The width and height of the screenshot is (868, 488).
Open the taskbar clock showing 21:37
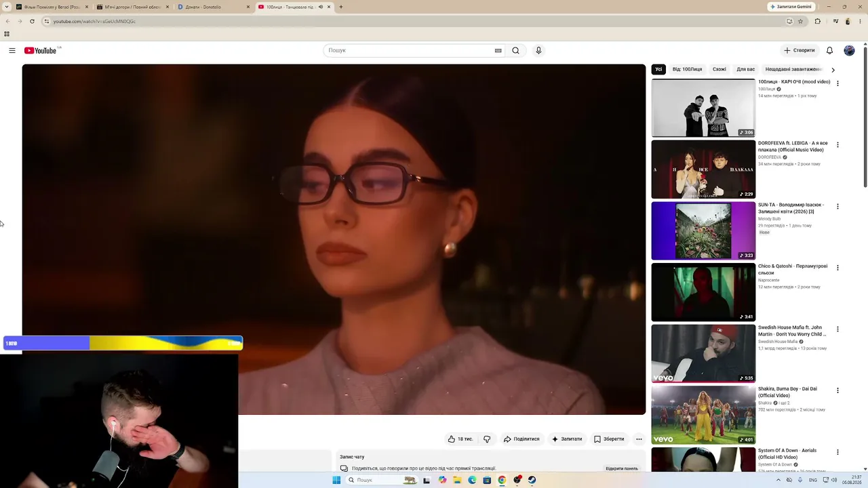point(852,480)
